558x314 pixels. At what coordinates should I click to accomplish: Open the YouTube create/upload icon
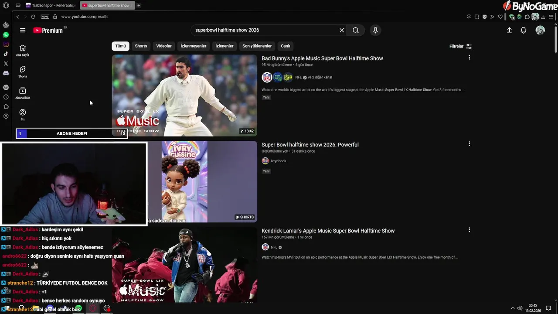coord(509,30)
